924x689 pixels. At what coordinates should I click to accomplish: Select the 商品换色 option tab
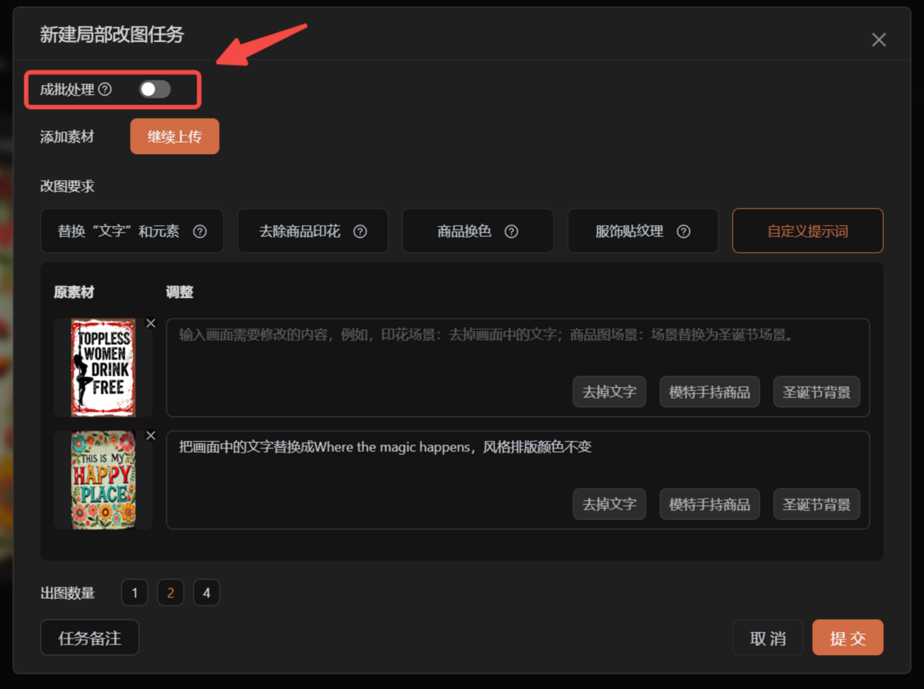coord(478,231)
